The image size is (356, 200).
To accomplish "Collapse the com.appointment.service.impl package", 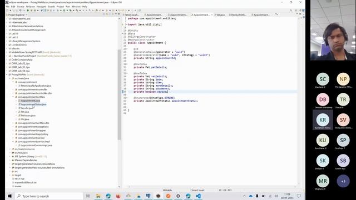I will pyautogui.click(x=13, y=142).
